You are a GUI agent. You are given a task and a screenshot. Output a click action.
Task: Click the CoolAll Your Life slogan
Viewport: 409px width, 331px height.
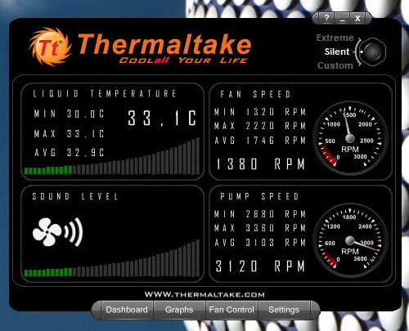[x=183, y=60]
